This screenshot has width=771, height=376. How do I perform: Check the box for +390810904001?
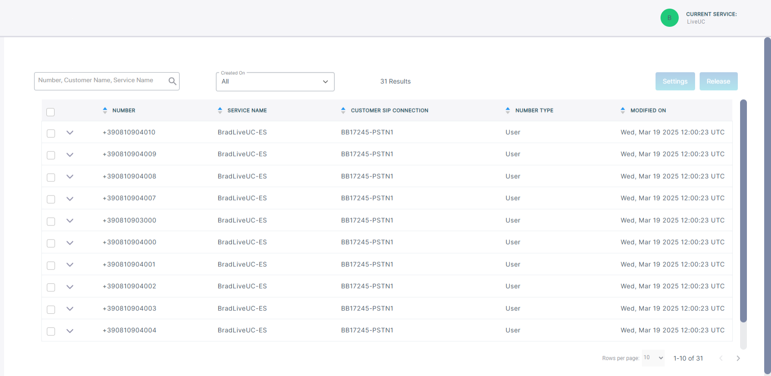pyautogui.click(x=51, y=266)
